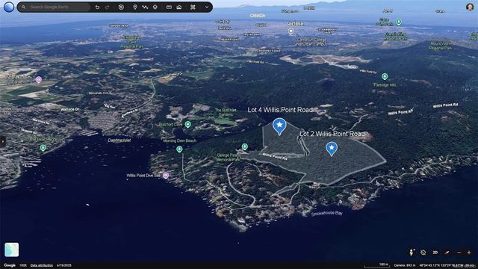Open the capture view photo tool
Image resolution: width=478 pixels, height=269 pixels.
click(179, 7)
